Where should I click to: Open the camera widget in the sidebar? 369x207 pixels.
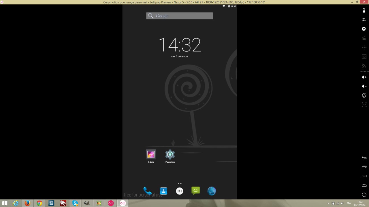(x=364, y=29)
